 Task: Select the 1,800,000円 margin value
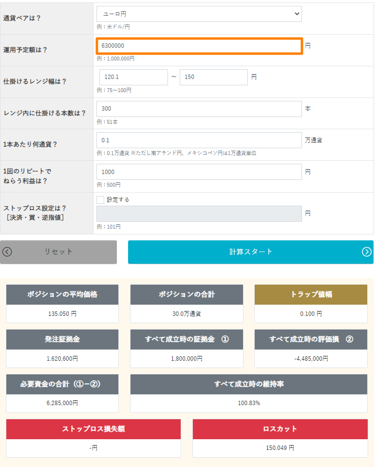point(187,359)
